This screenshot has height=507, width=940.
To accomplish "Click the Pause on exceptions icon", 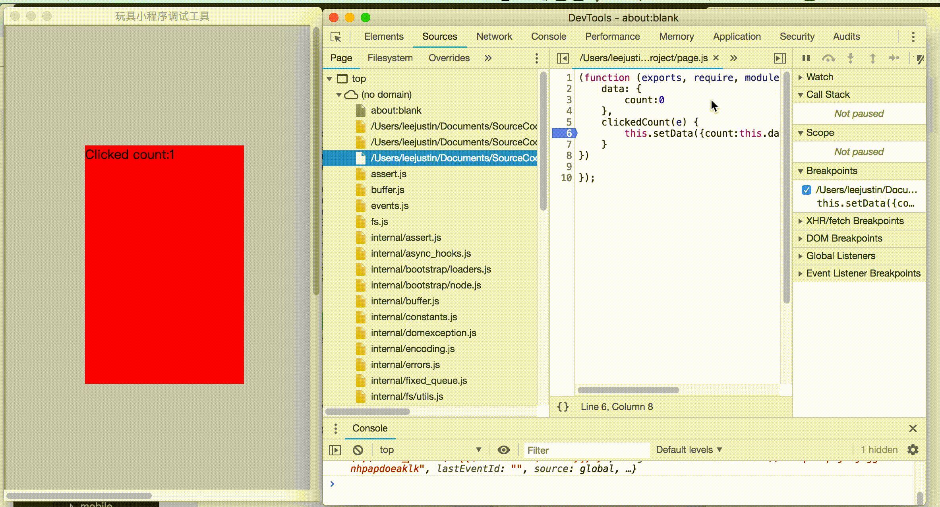I will pos(921,58).
